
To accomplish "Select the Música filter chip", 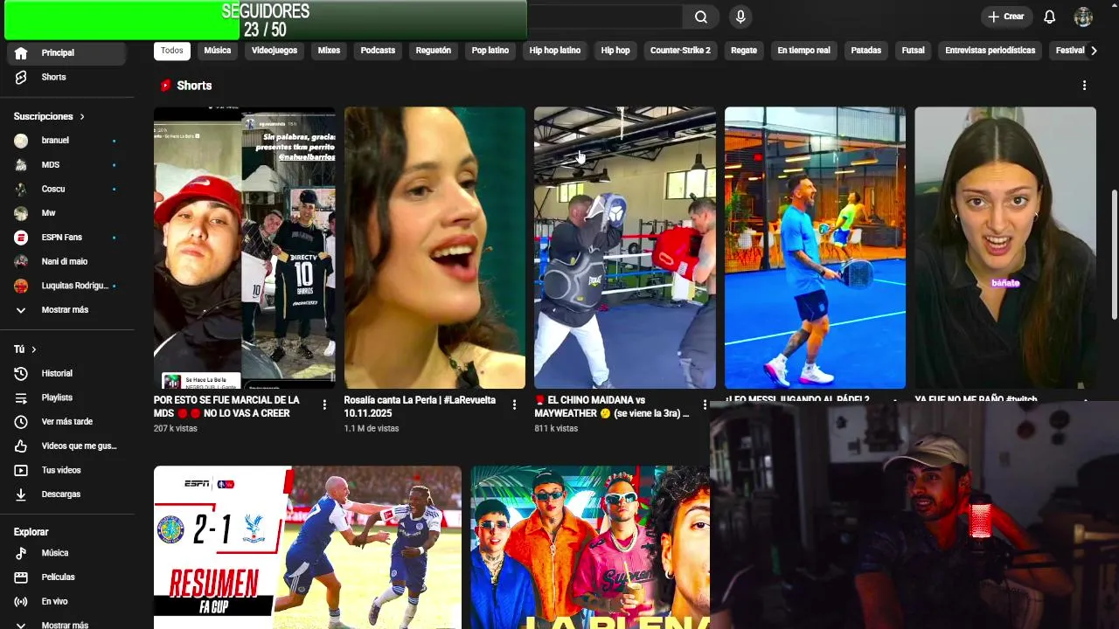I will point(218,51).
